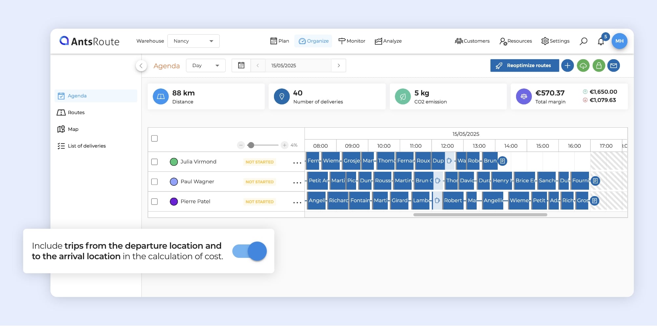The image size is (657, 326).
Task: Switch to the Monitor tab
Action: pyautogui.click(x=352, y=41)
